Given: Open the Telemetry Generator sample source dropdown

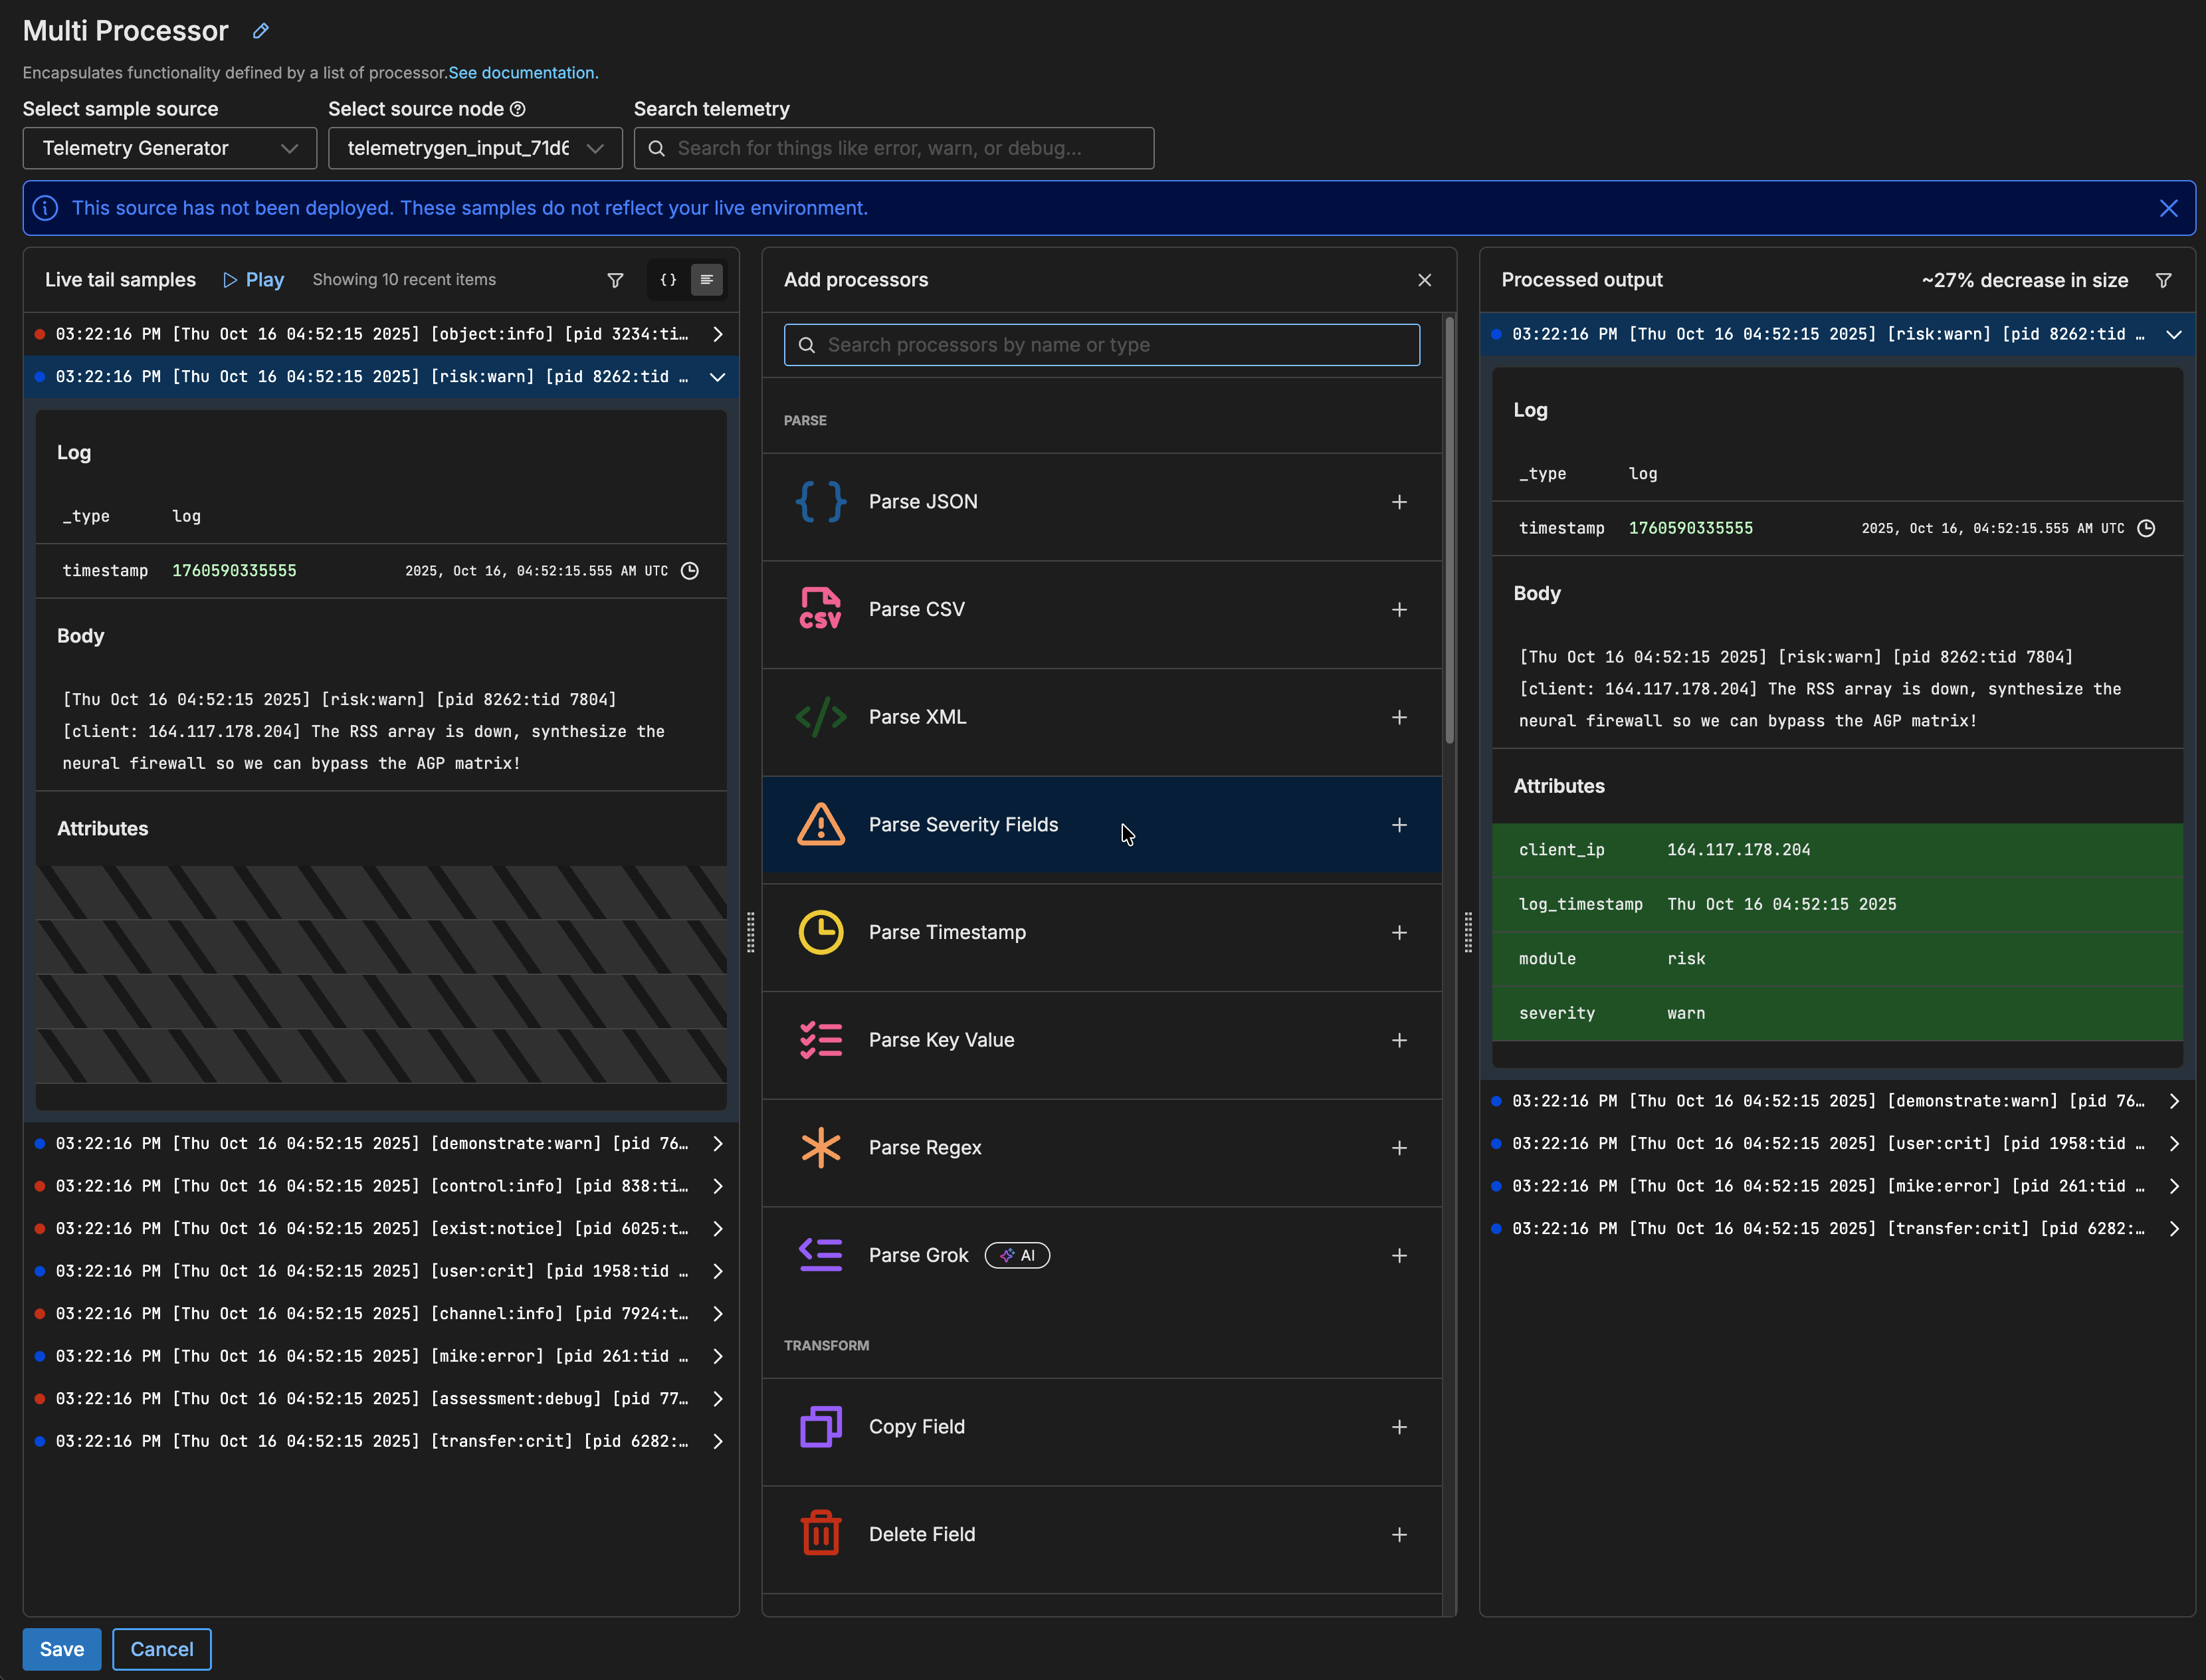Looking at the screenshot, I should tap(169, 148).
